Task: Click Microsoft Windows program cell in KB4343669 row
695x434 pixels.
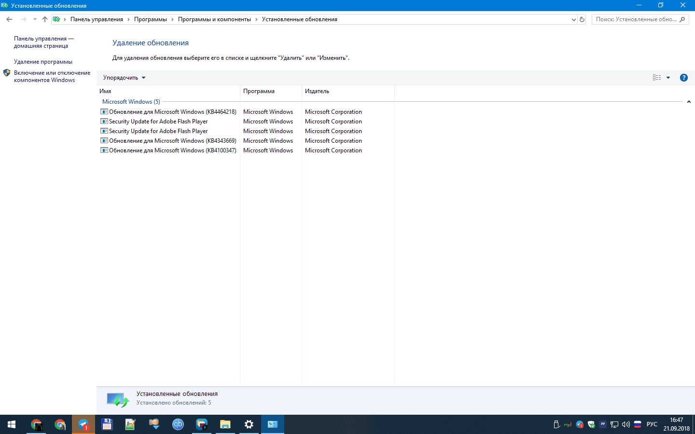Action: coord(268,141)
